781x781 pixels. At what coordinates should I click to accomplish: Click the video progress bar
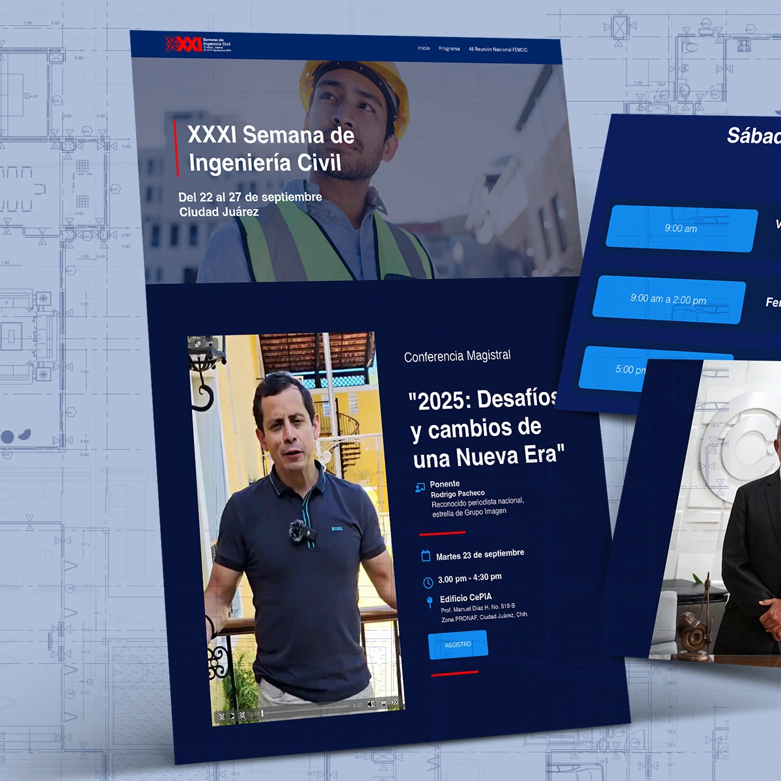point(306,710)
